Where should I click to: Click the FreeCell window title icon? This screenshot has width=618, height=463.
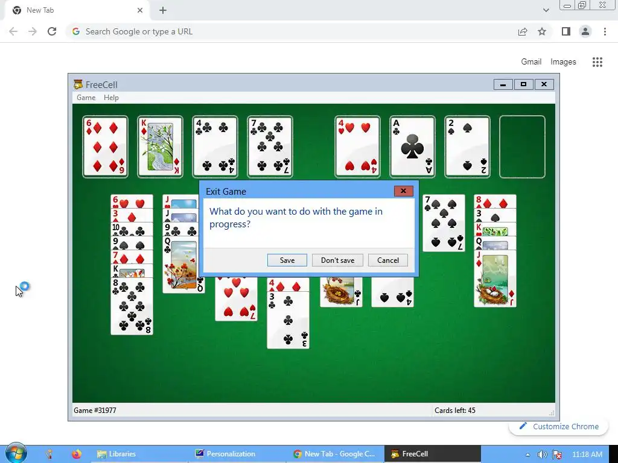coord(78,84)
